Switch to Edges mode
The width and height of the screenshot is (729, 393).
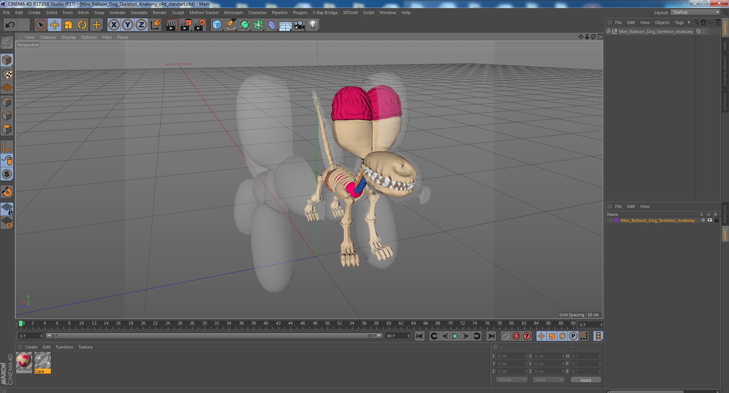coord(7,116)
